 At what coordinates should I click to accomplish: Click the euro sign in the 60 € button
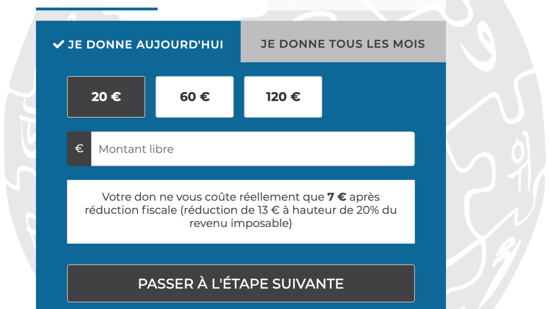point(205,97)
